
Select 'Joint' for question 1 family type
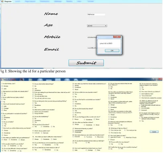pos(2,89)
